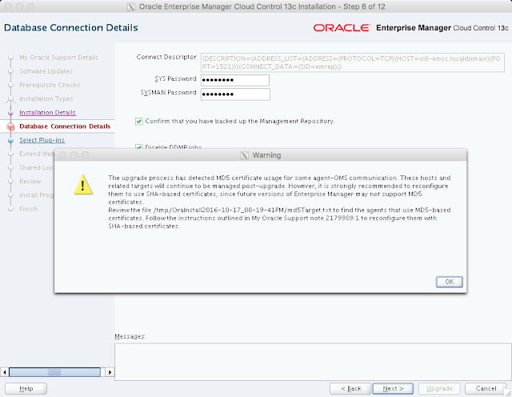Click the SYS Password field

[235, 80]
